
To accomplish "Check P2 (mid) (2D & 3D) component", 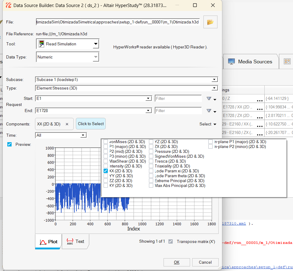I will pyautogui.click(x=106, y=151).
